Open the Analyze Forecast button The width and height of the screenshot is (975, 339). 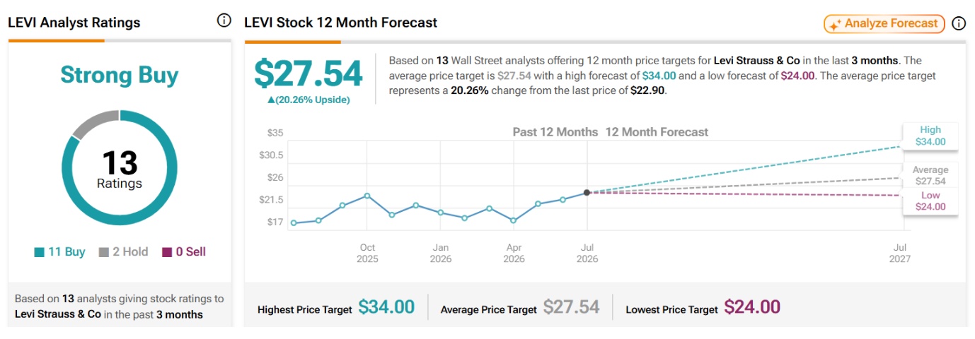(884, 24)
